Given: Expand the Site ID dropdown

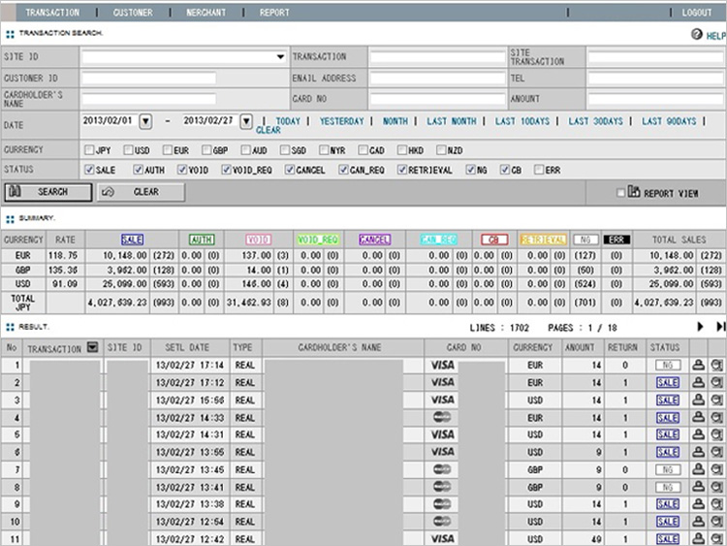Looking at the screenshot, I should [x=280, y=57].
